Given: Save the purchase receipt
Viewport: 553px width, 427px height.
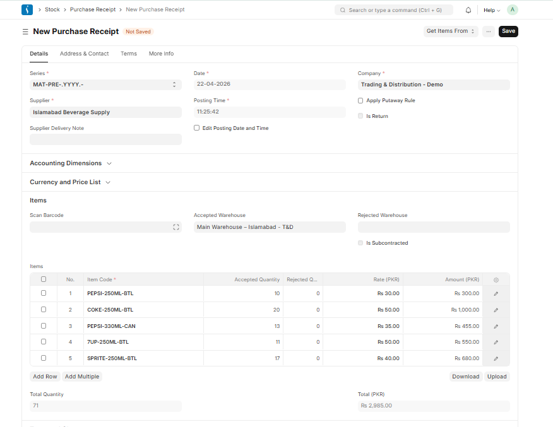Looking at the screenshot, I should [x=508, y=31].
